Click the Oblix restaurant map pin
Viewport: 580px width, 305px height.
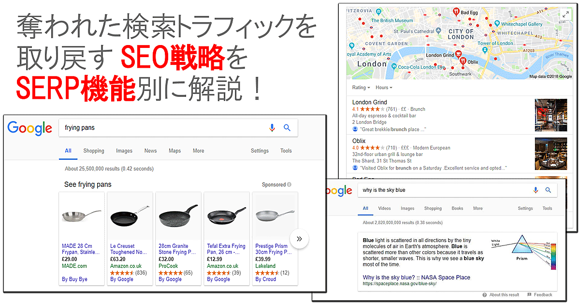point(463,61)
